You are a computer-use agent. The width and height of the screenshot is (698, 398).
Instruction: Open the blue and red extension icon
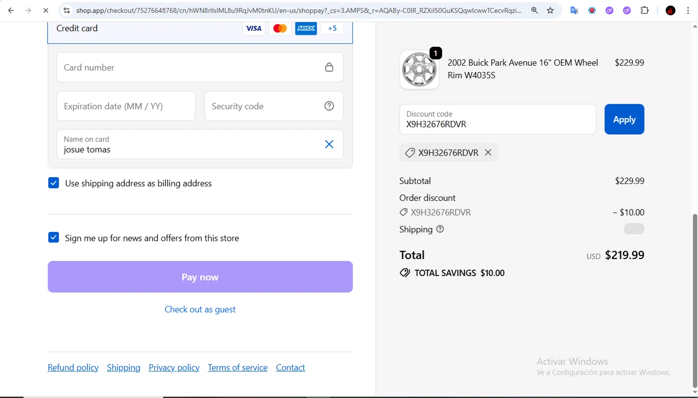click(592, 10)
